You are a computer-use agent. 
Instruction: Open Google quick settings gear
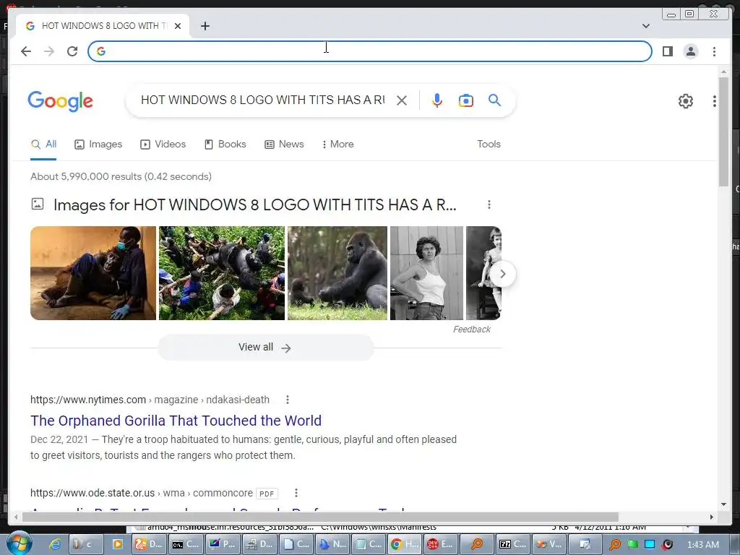685,101
